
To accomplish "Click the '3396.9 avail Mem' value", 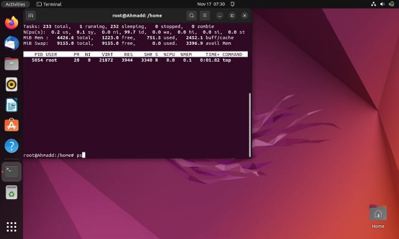I will pyautogui.click(x=209, y=44).
